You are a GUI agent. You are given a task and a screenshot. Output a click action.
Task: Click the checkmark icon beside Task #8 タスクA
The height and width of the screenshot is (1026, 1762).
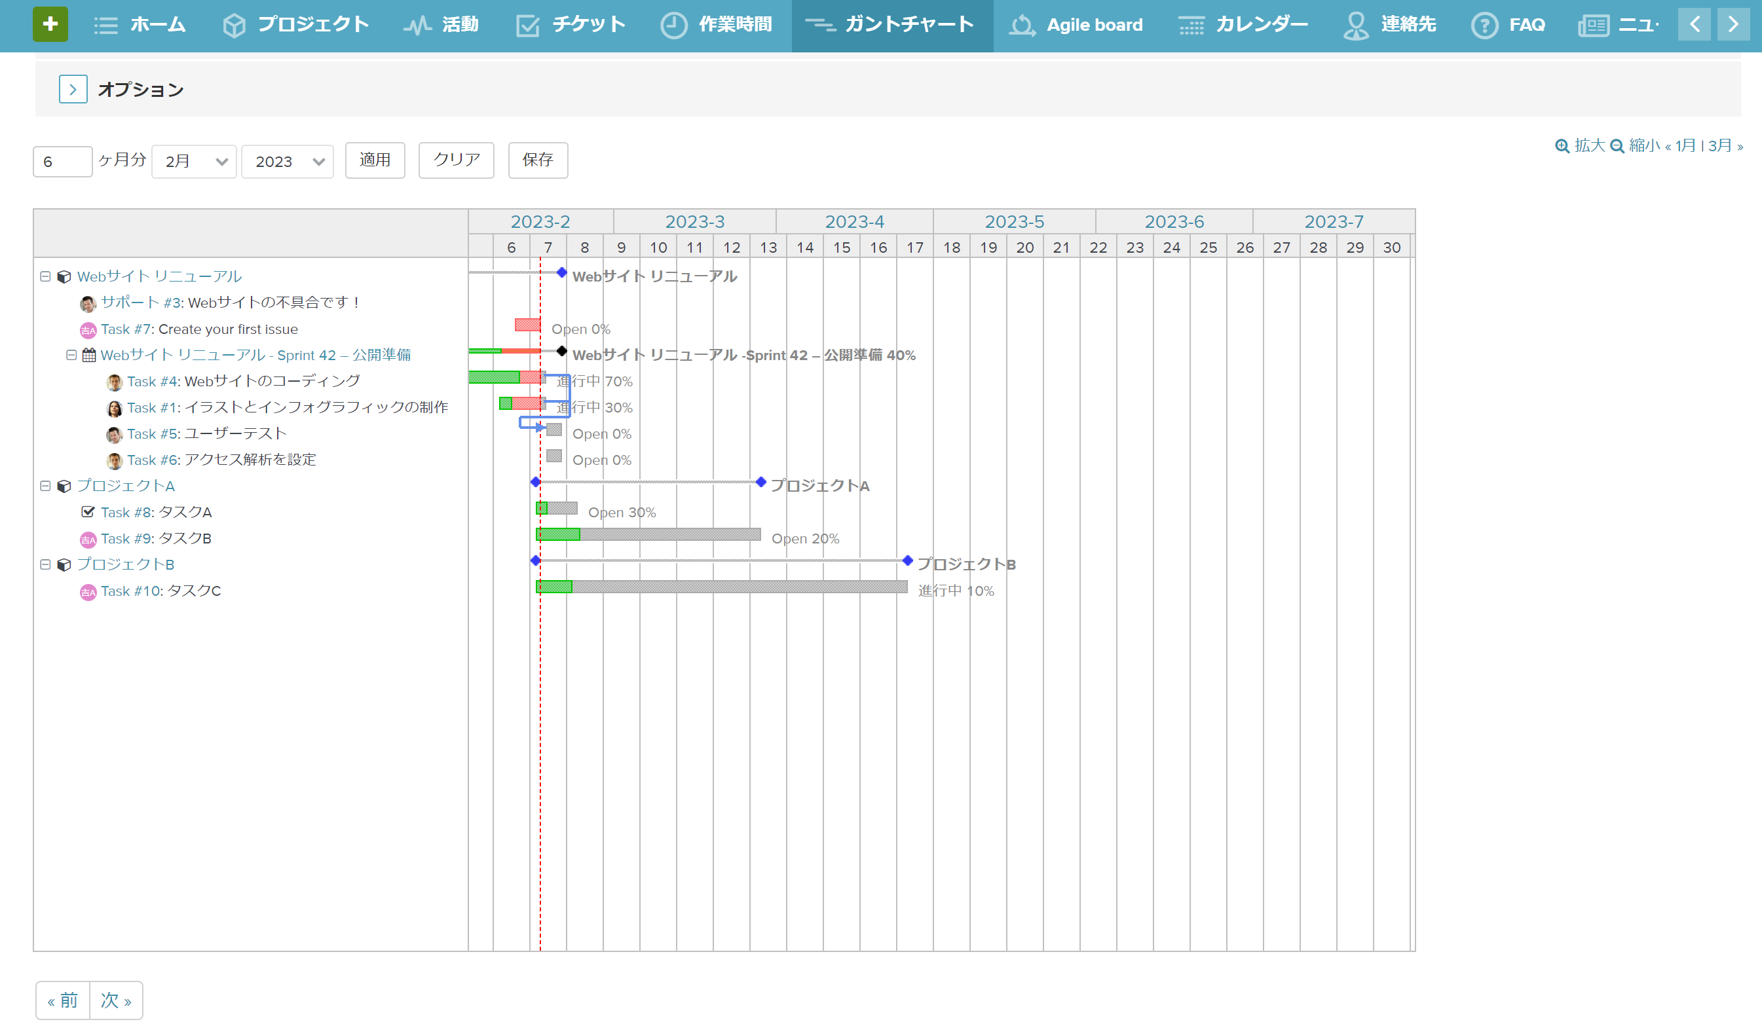click(87, 512)
